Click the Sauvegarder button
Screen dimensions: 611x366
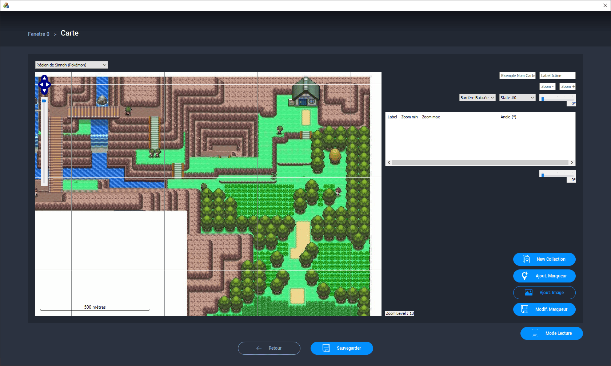tap(342, 348)
